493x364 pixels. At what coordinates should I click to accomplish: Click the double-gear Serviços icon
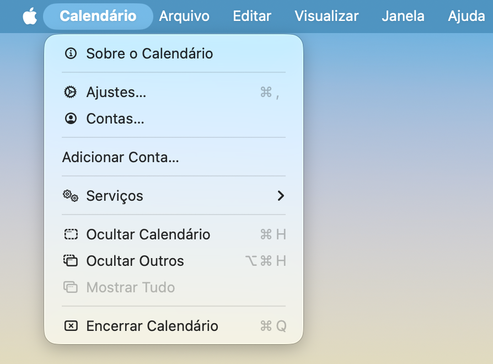coord(71,196)
